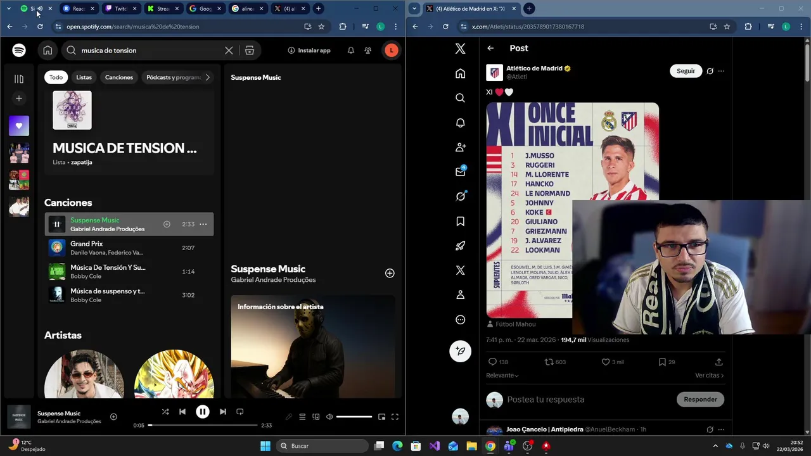811x456 pixels.
Task: Open Música de suspenso y t... song row
Action: pos(129,295)
